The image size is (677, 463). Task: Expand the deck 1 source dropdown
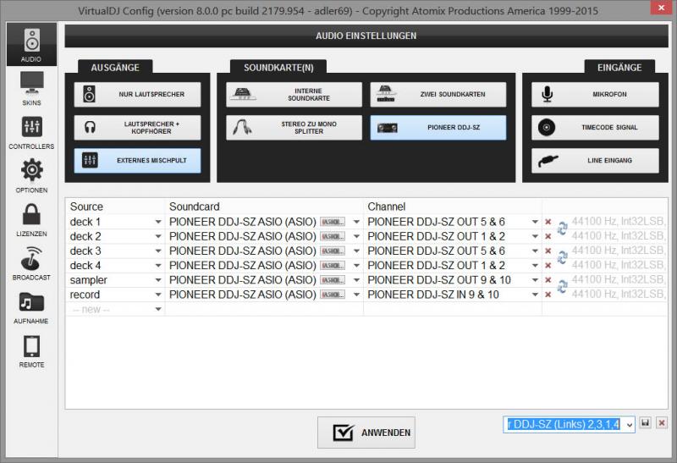pos(158,222)
